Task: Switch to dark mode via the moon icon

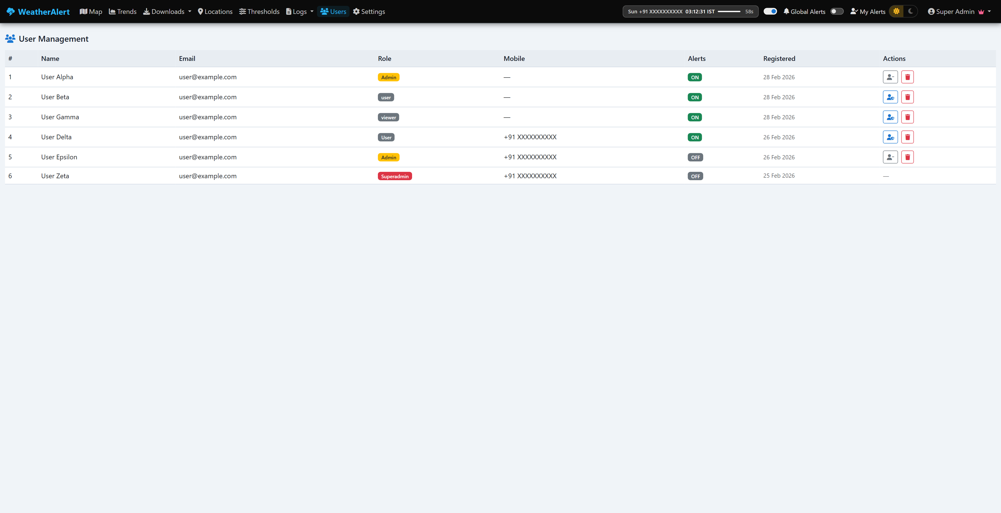Action: (x=910, y=11)
